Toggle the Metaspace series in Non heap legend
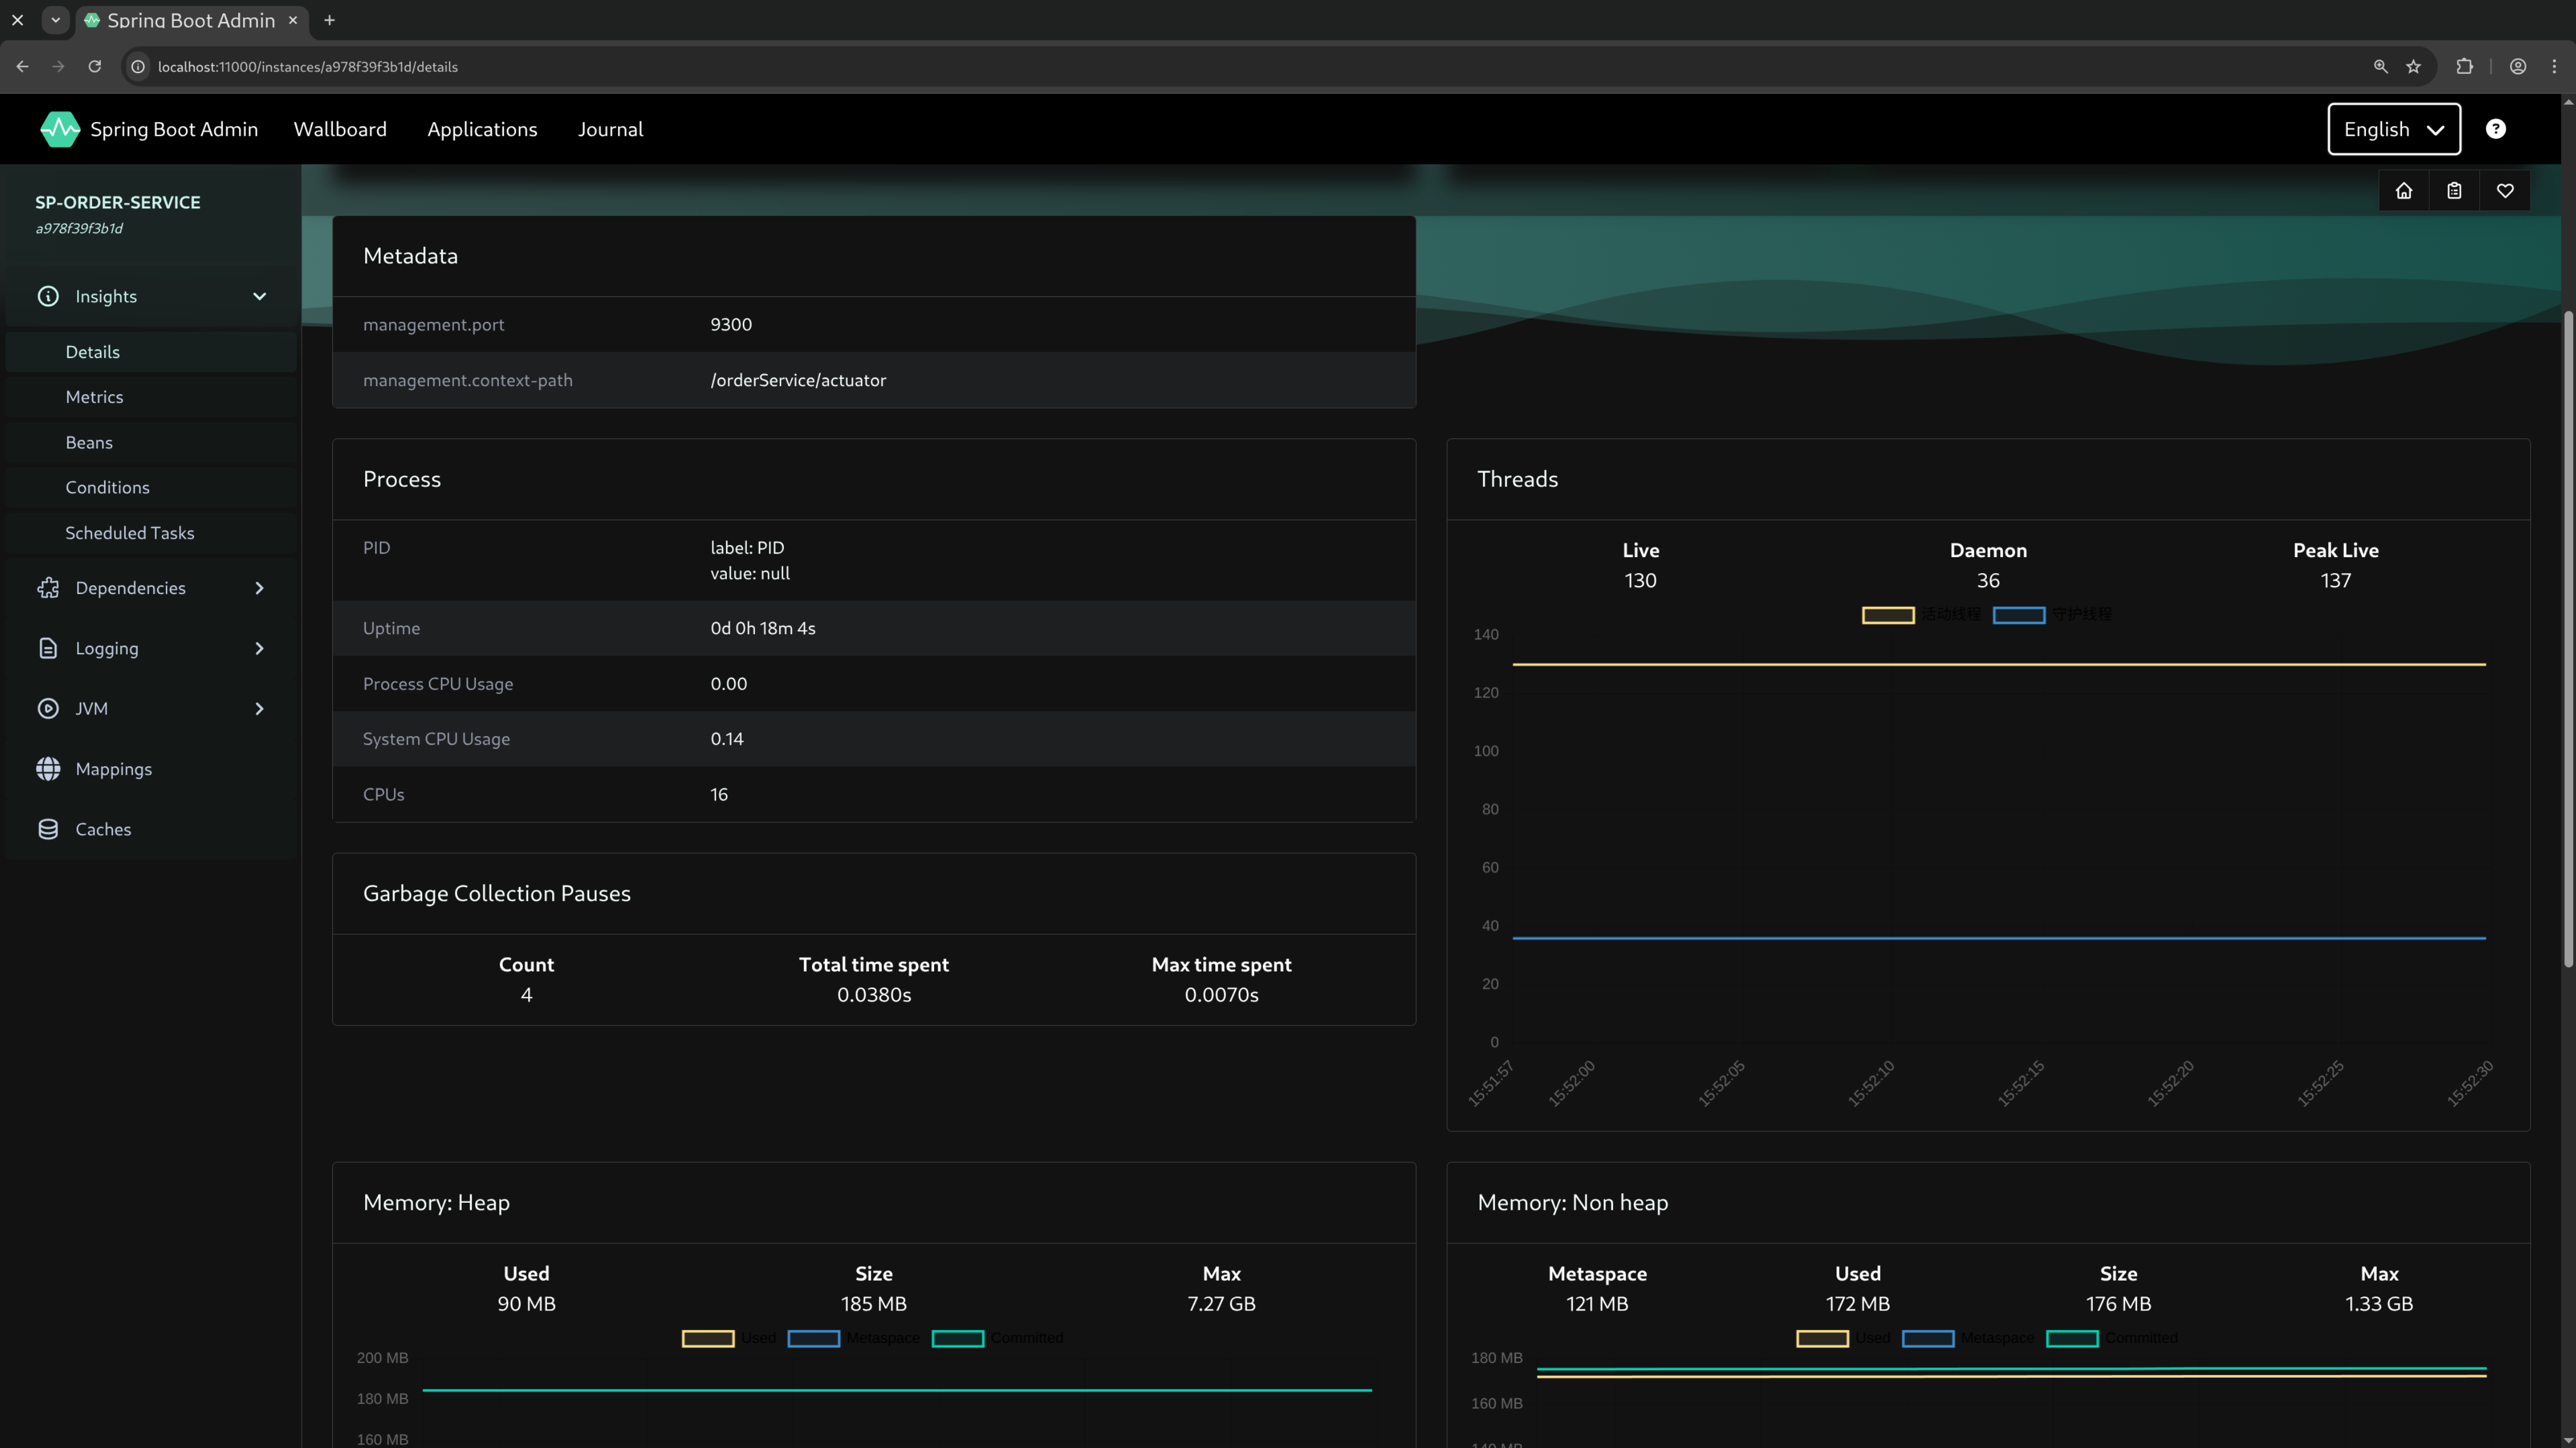 tap(1928, 1338)
